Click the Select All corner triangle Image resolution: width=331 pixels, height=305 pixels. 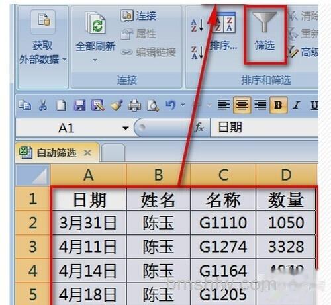[x=32, y=175]
